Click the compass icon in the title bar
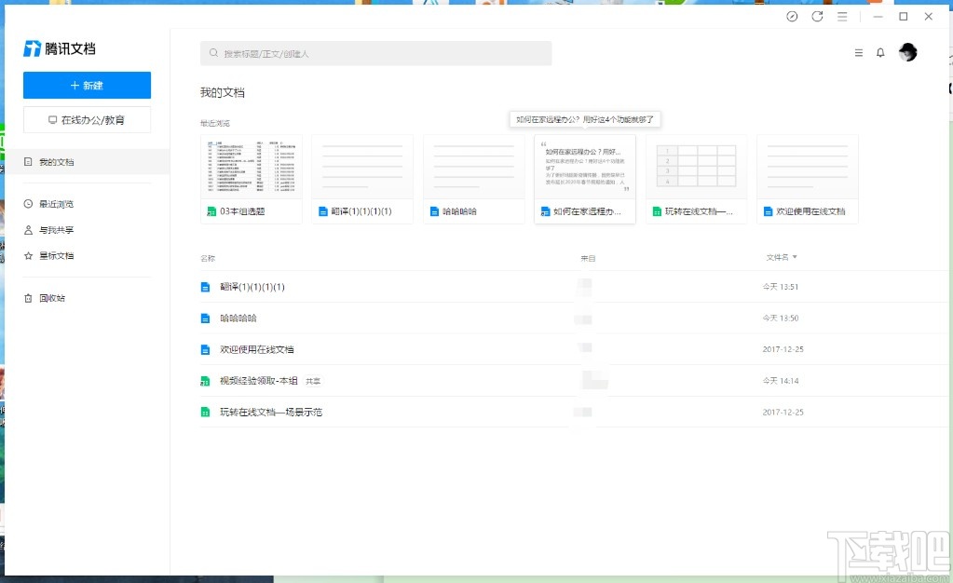 [x=791, y=17]
